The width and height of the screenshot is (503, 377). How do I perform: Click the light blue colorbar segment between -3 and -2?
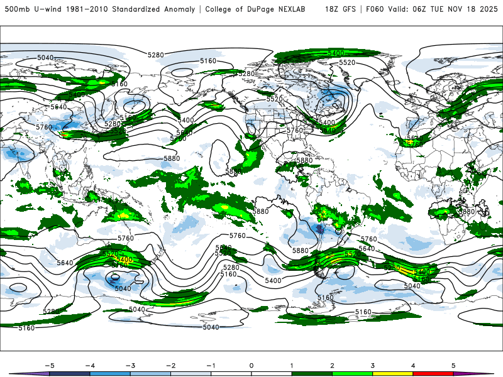tap(150, 374)
